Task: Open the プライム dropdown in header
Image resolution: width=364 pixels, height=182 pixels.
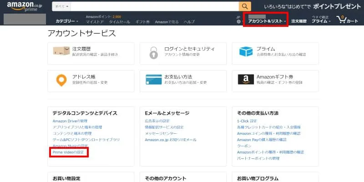Action: tap(321, 22)
